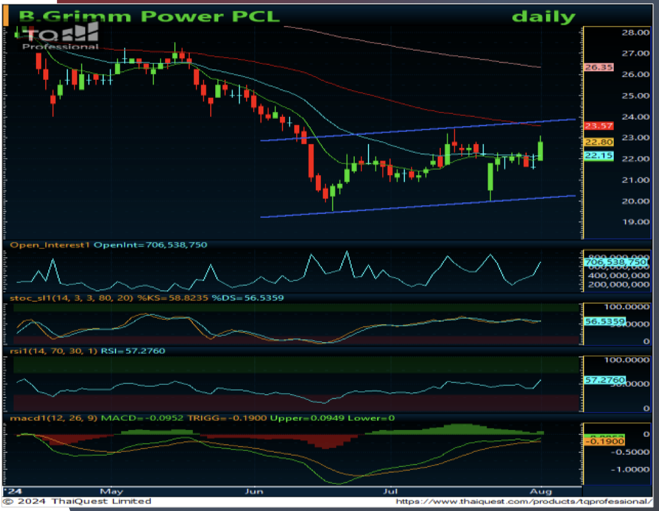This screenshot has width=659, height=511.
Task: Click the 706,538,750 axis tag
Action: point(616,262)
